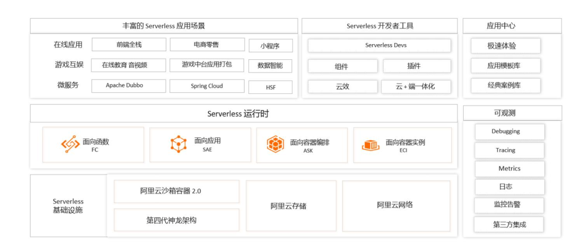
Task: Select the 阿里云沙箱容器 2.0 box
Action: (x=177, y=191)
